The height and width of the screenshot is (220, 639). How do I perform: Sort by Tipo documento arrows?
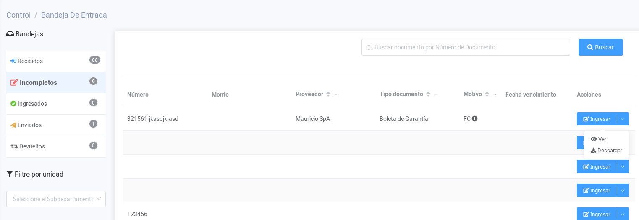point(428,95)
